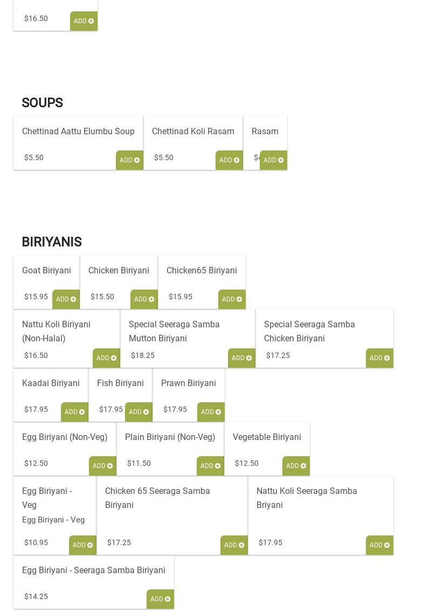
Task: Add Nattu Koli Biriyani (Non-Halal)
Action: pos(106,358)
